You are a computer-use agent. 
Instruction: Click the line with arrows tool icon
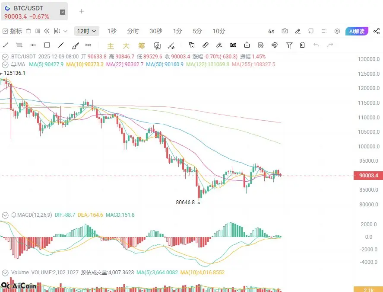point(171,45)
